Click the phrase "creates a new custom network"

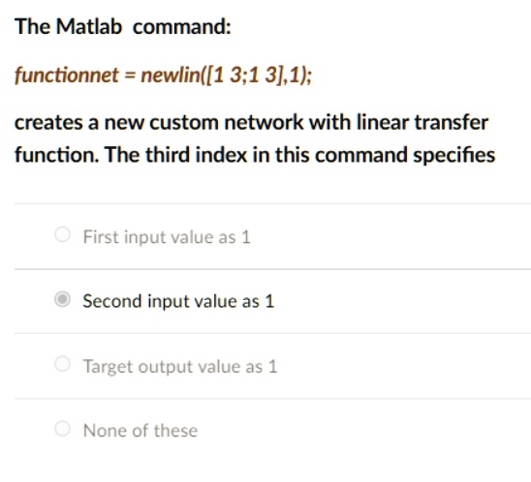(159, 123)
